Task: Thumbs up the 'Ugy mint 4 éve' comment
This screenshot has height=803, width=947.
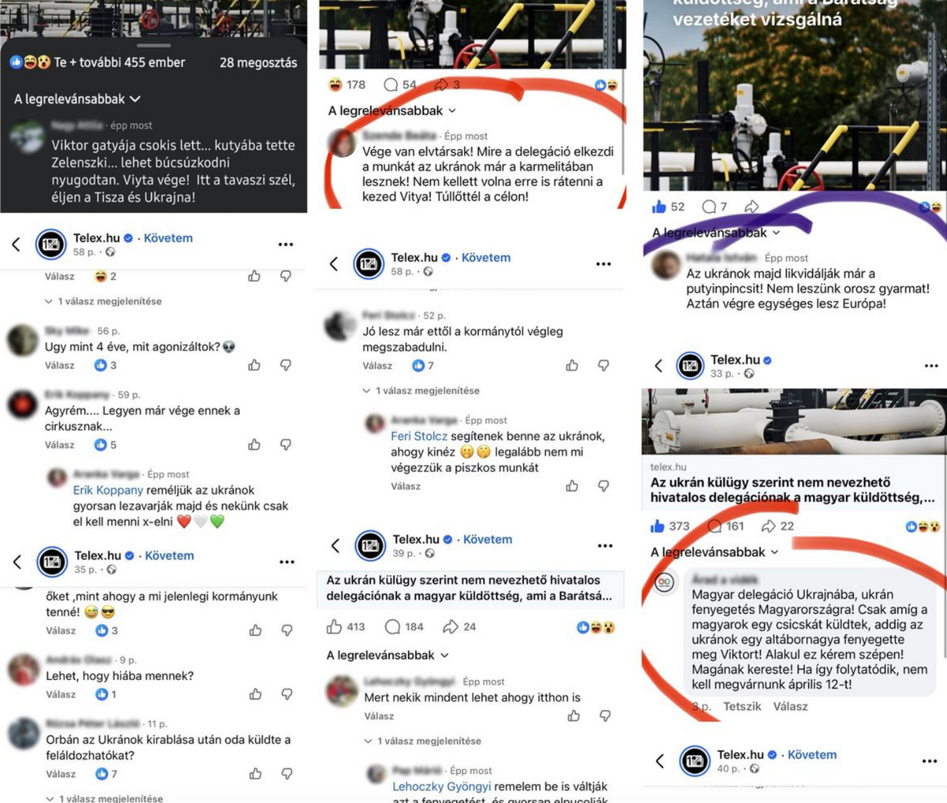Action: coord(254,365)
